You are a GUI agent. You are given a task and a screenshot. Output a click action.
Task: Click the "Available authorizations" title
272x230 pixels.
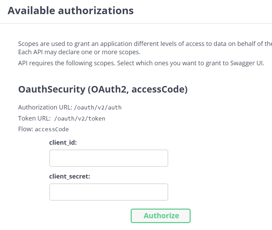71,11
